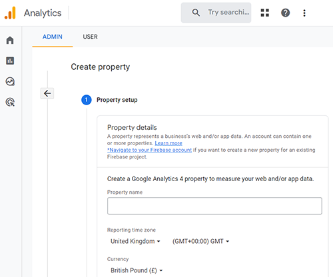Open the Advertising cursor icon in sidebar
333x277 pixels.
click(x=10, y=102)
